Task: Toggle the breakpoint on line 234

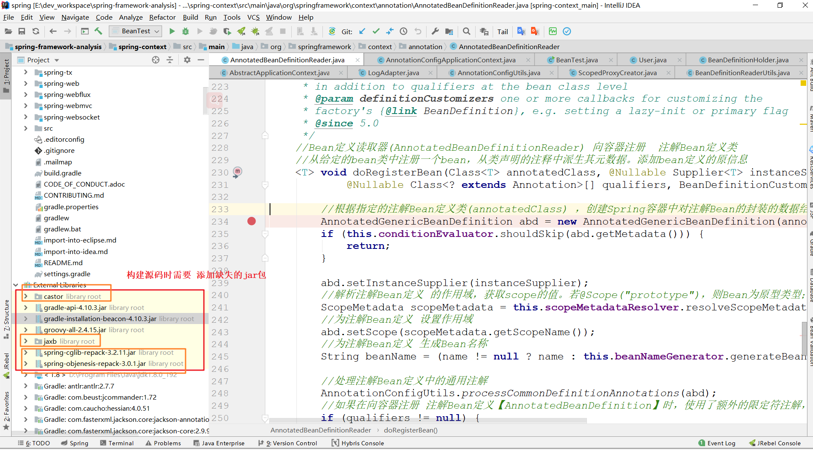Action: (252, 221)
